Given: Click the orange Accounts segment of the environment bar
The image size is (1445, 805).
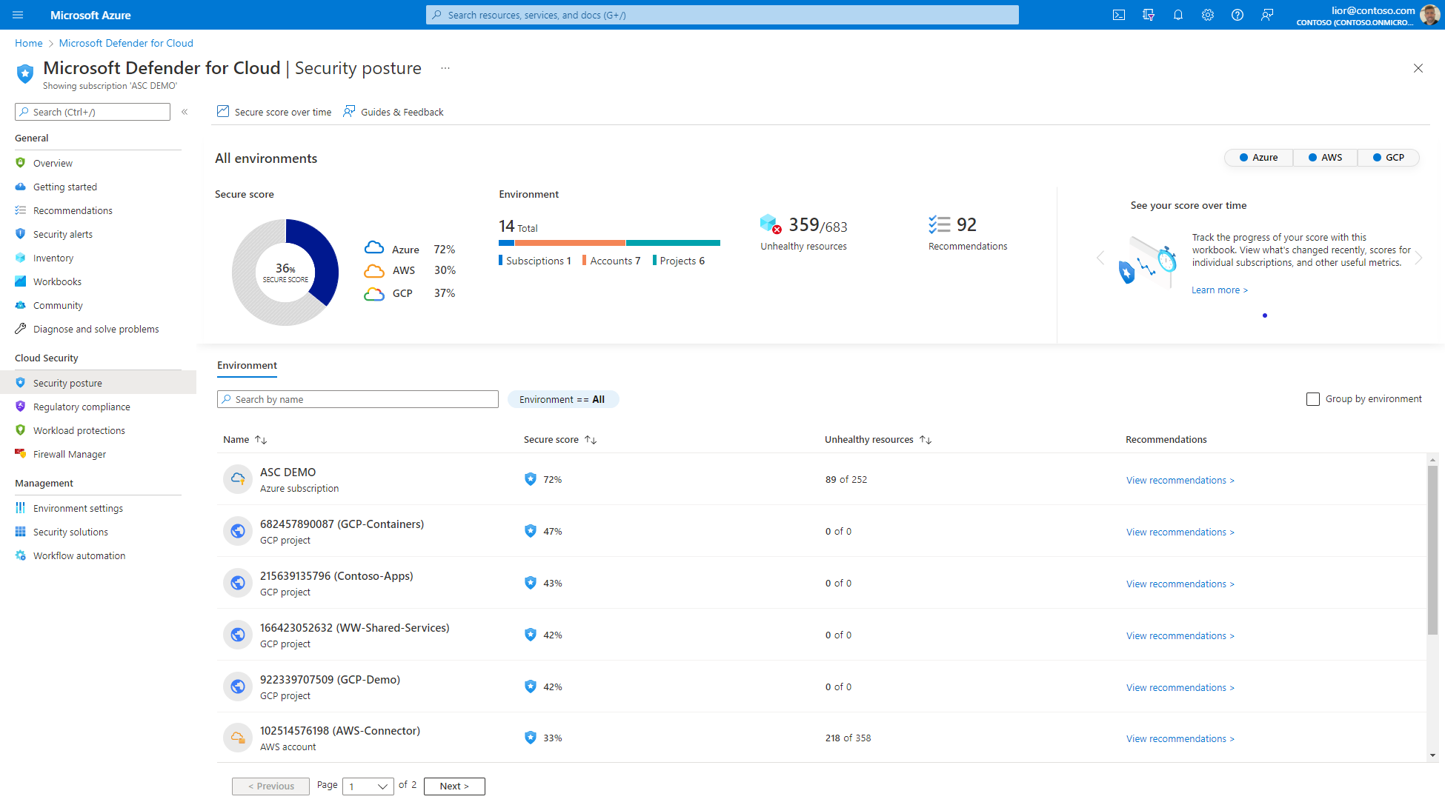Looking at the screenshot, I should point(570,243).
